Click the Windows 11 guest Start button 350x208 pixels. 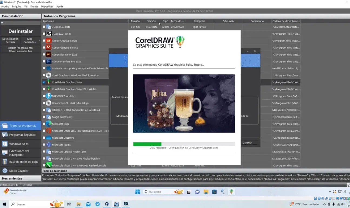click(x=138, y=192)
